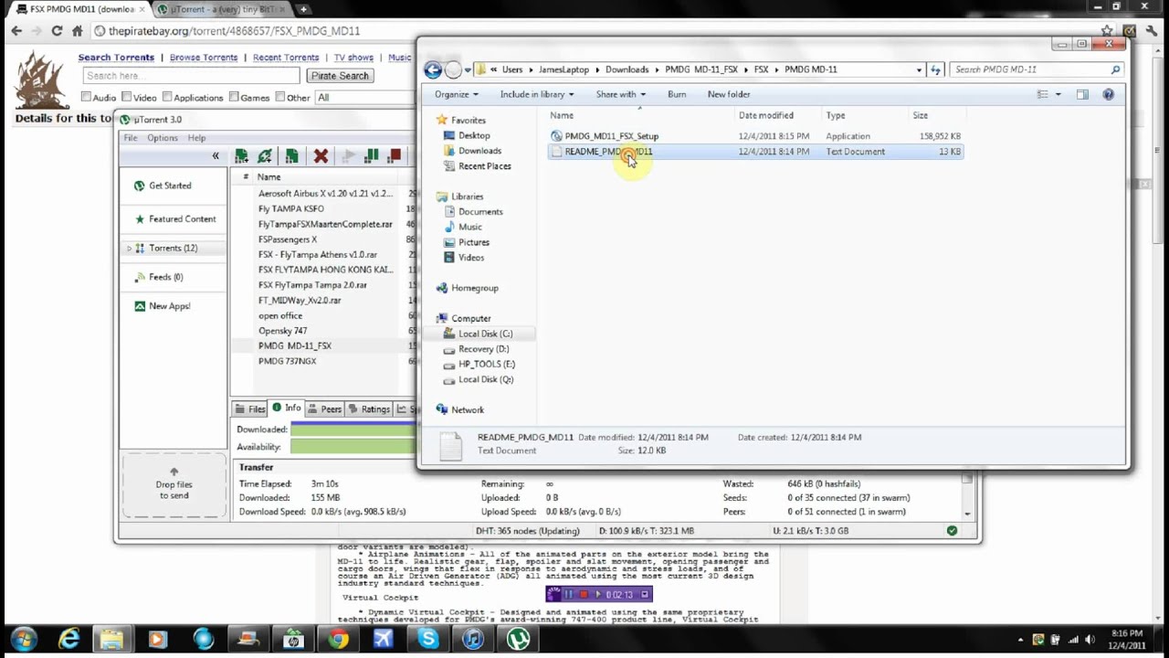Collapse the uTorrent sidebar with double chevron

(x=216, y=156)
